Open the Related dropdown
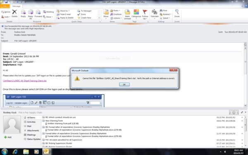This screenshot has width=248, height=155. click(165, 14)
